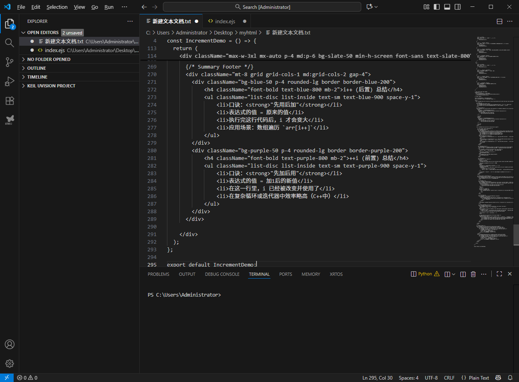Go back with the left arrow
This screenshot has height=382, width=519.
[145, 7]
